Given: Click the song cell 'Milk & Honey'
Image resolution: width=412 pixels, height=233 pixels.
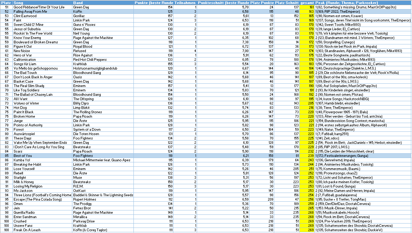Looking at the screenshot, I should pyautogui.click(x=42, y=182).
